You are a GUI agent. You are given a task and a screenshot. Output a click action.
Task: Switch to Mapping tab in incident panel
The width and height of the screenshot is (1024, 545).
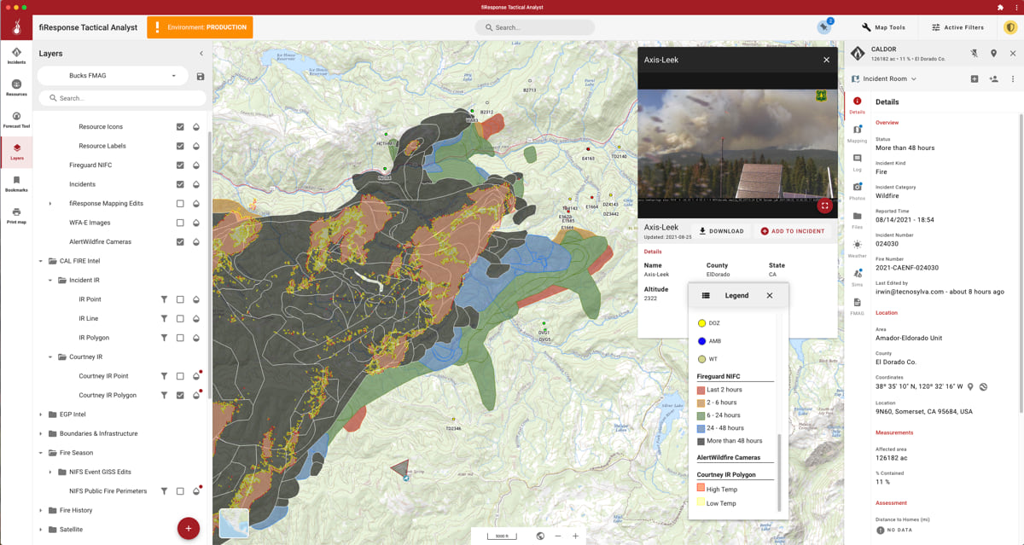[x=857, y=134]
